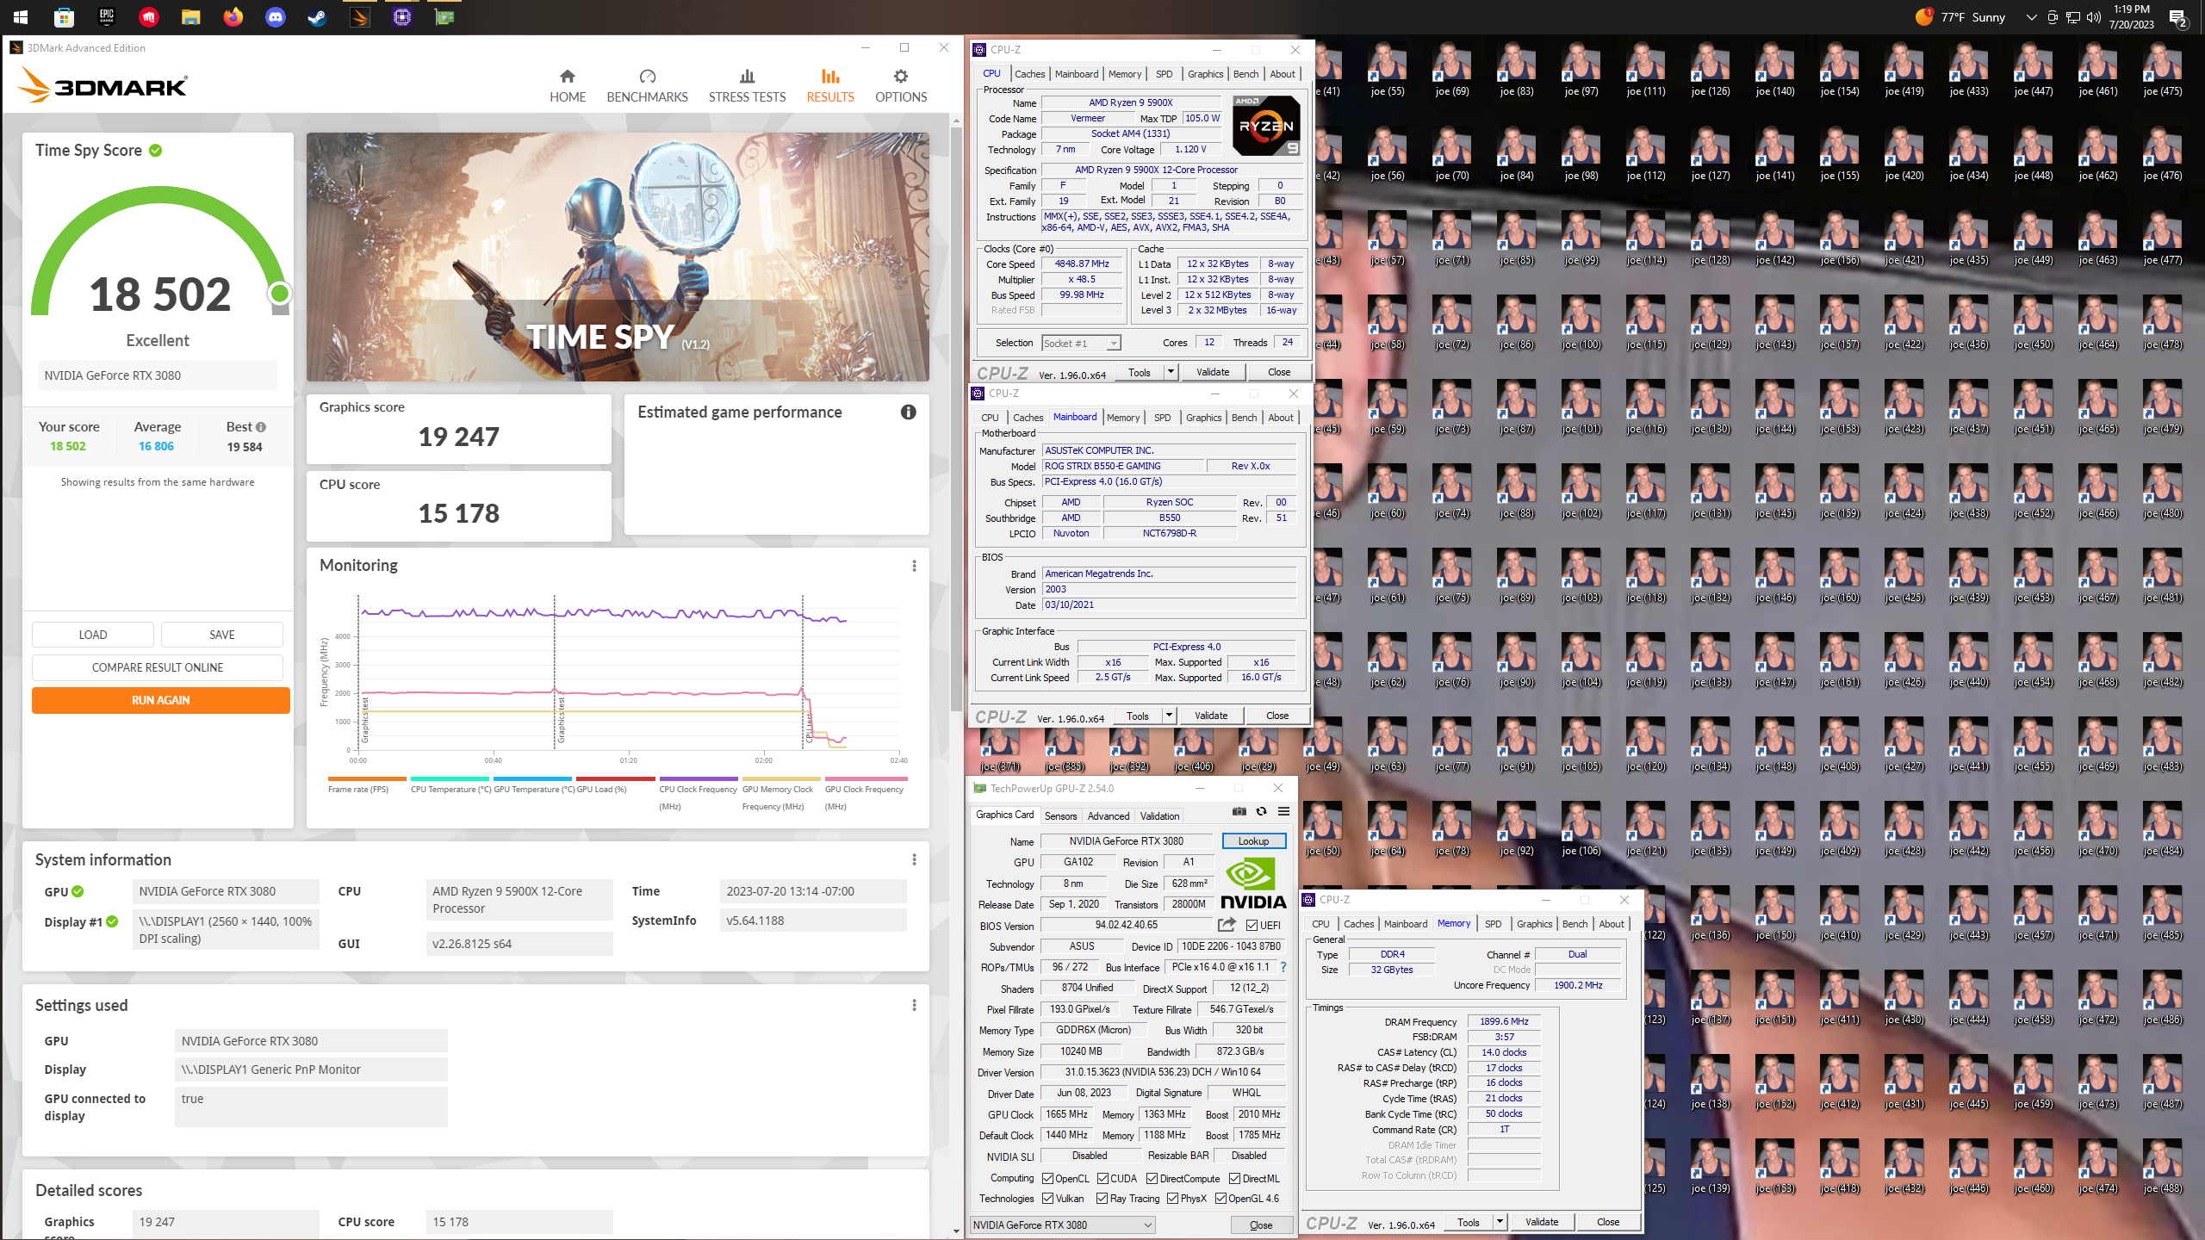The width and height of the screenshot is (2205, 1240).
Task: Launch Firefox from the taskbar
Action: (233, 16)
